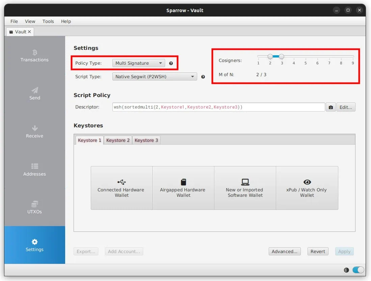Click the upper cosigner slider thumb at 3
371x281 pixels.
pyautogui.click(x=281, y=57)
